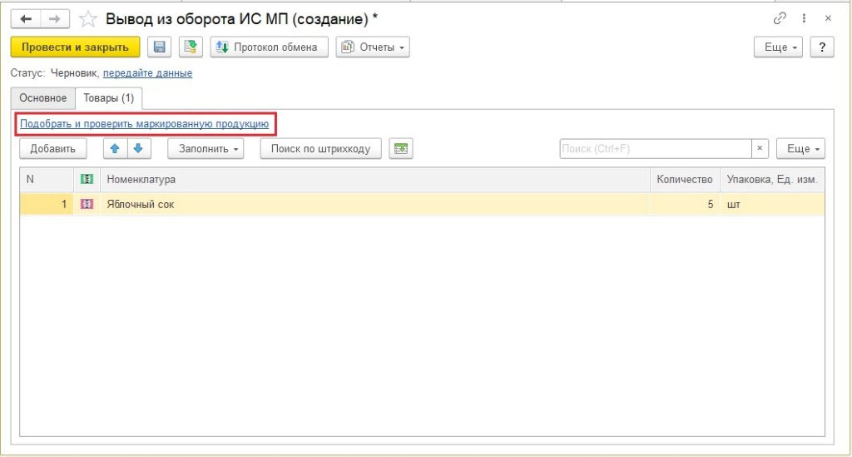The image size is (852, 457).
Task: Add document to favorites star
Action: (87, 18)
